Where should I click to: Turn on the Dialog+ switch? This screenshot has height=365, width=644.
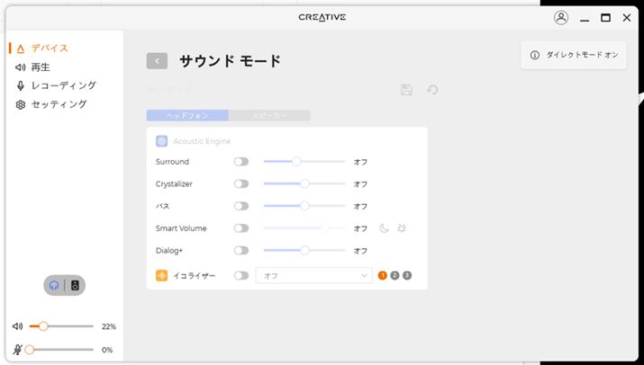click(x=241, y=251)
